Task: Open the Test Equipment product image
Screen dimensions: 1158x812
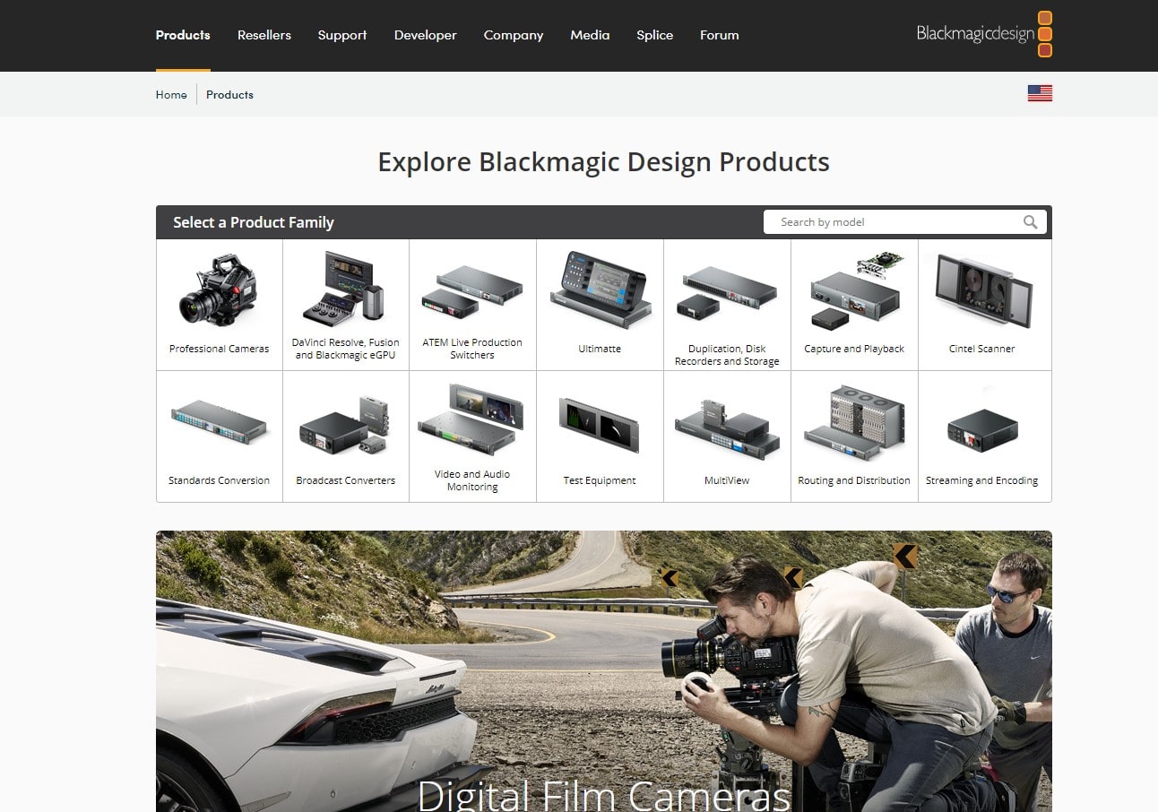Action: pos(600,425)
